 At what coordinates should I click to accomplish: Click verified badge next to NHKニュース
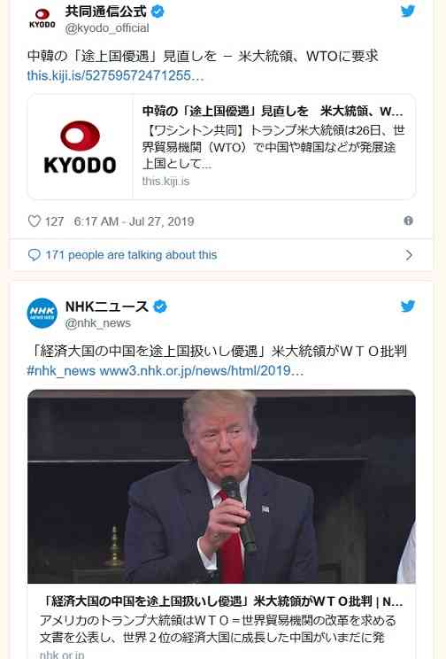pos(160,306)
